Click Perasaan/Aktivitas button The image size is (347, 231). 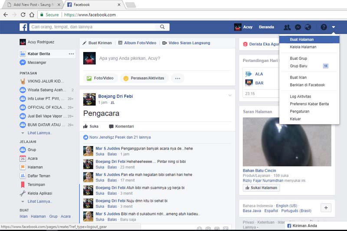point(144,78)
